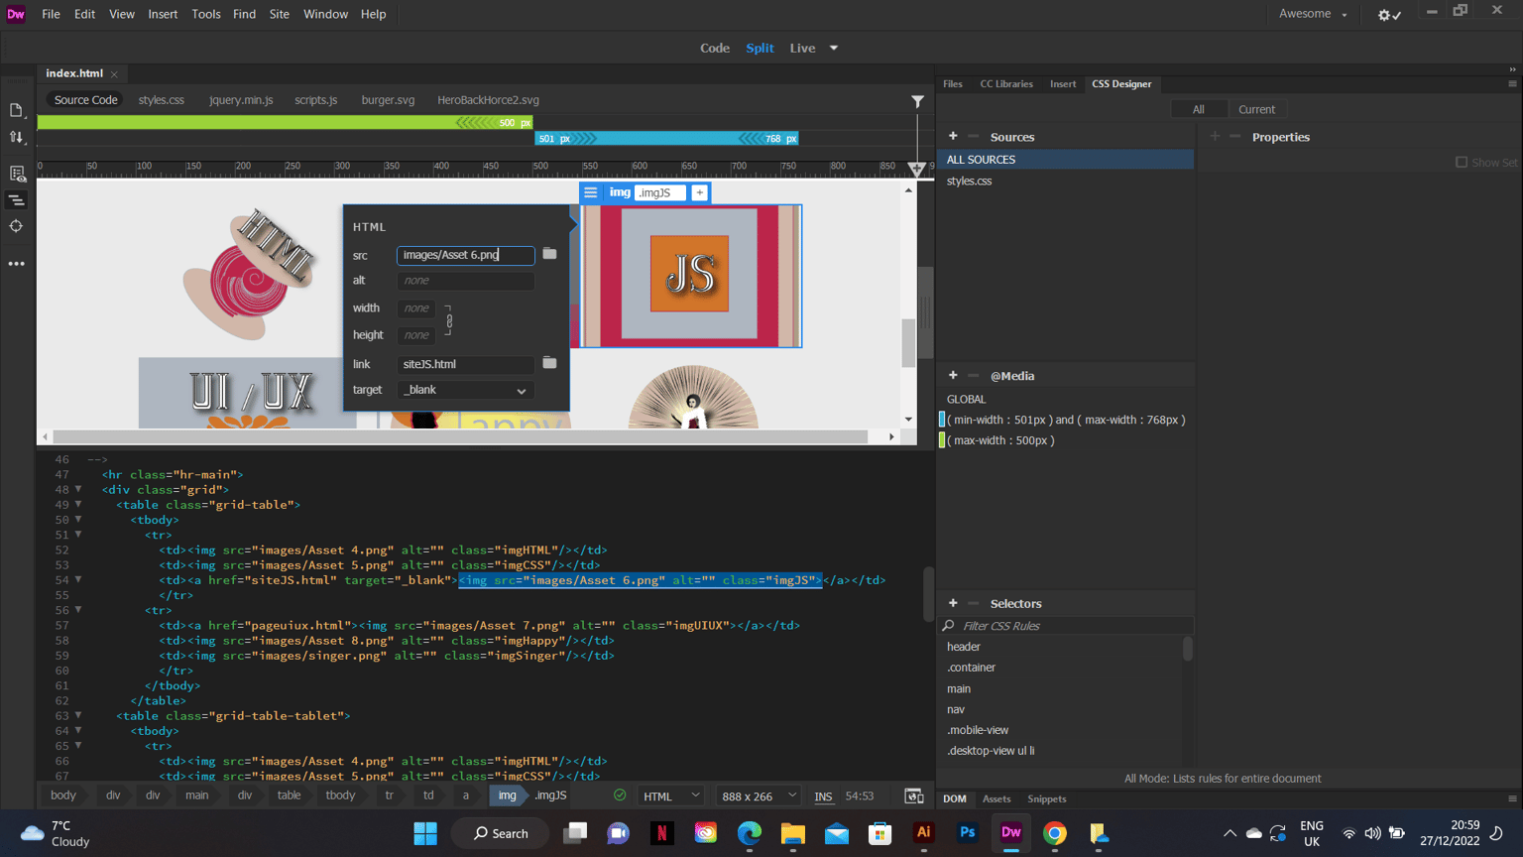
Task: Open File Explorer from the taskbar
Action: [x=792, y=833]
